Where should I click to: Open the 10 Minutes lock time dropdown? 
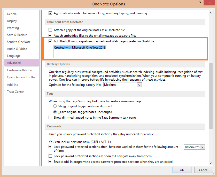(x=203, y=147)
